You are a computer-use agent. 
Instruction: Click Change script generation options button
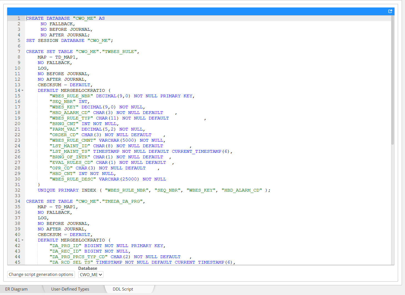[x=41, y=274]
